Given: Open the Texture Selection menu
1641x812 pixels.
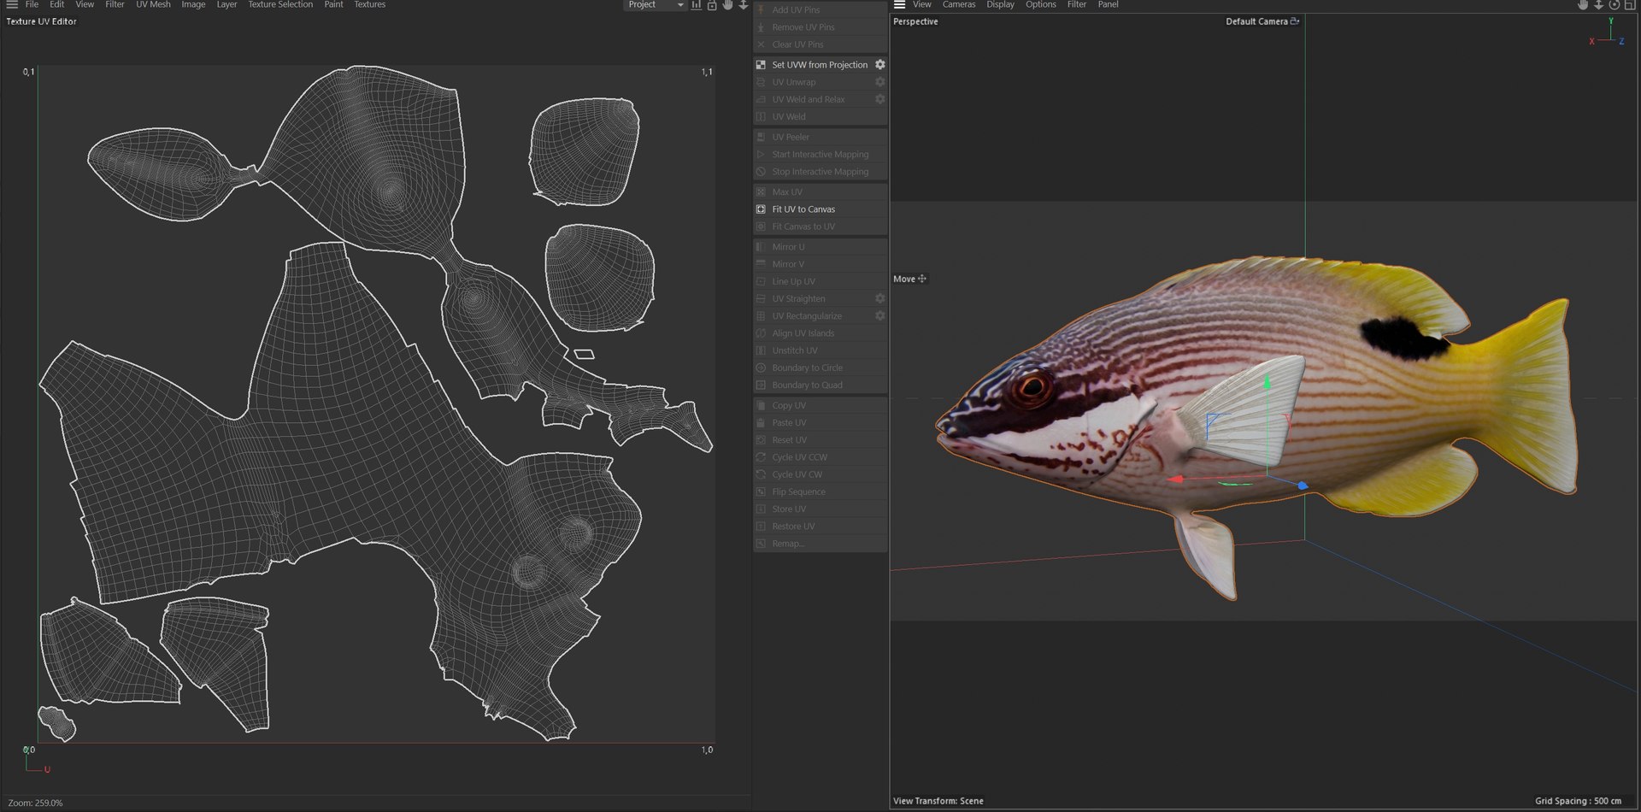Looking at the screenshot, I should [x=280, y=4].
